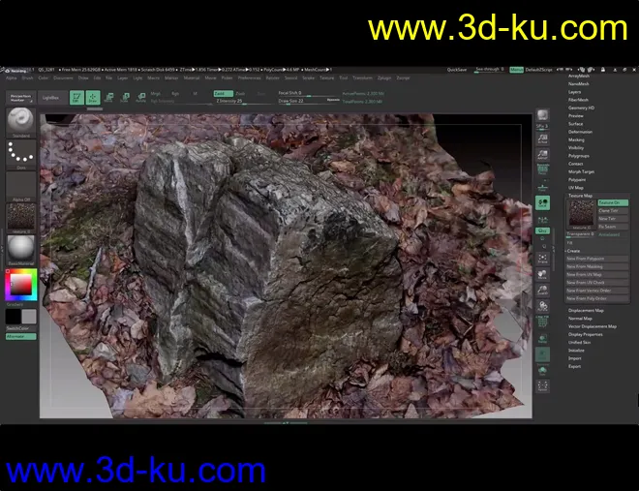Toggle the Mrgb channel button
This screenshot has width=639, height=491.
pyautogui.click(x=155, y=93)
